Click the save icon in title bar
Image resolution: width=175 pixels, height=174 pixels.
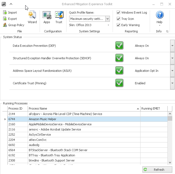coord(4,4)
